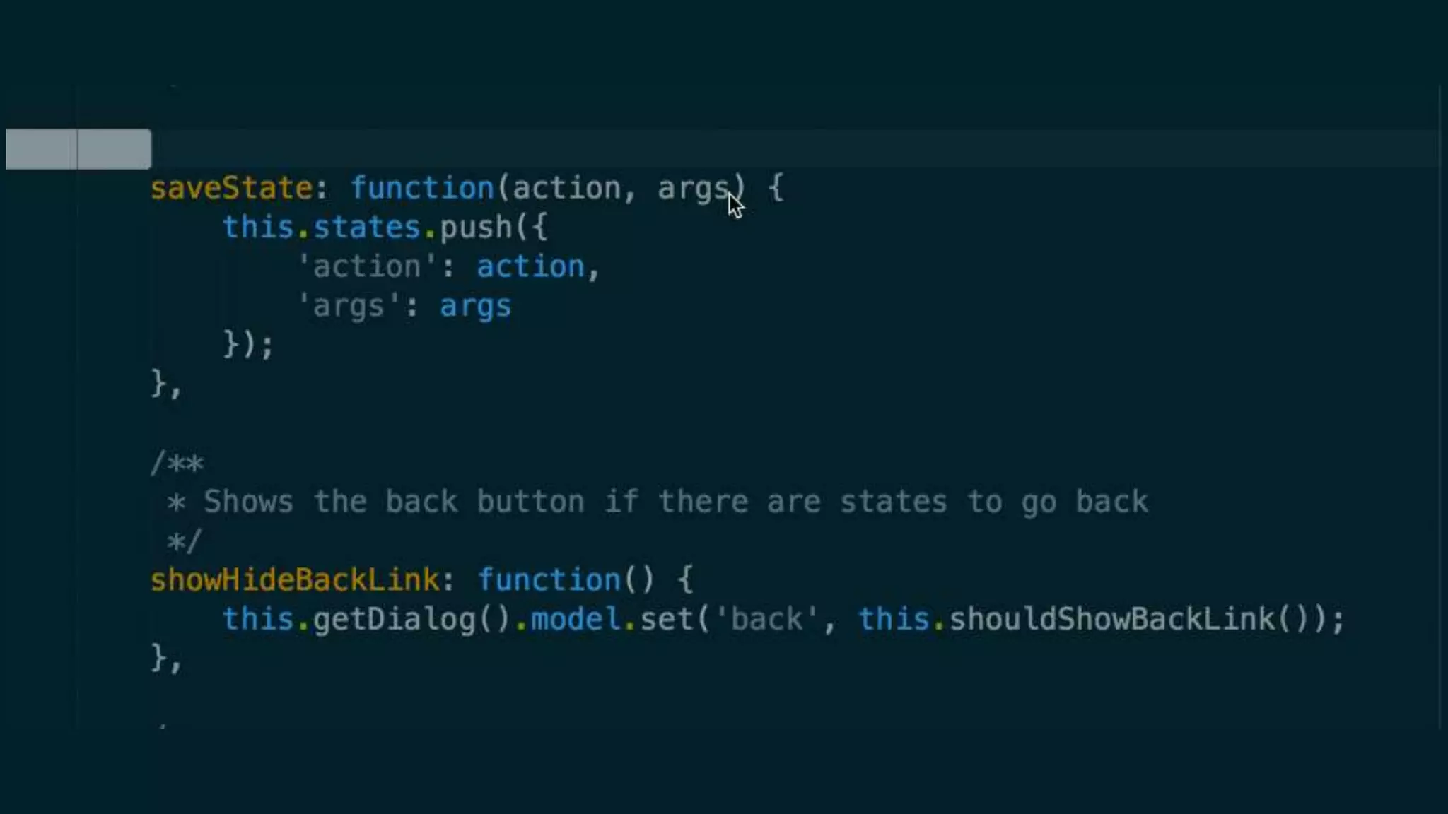1448x814 pixels.
Task: Click the function keyword after showHideBackLink
Action: (549, 580)
